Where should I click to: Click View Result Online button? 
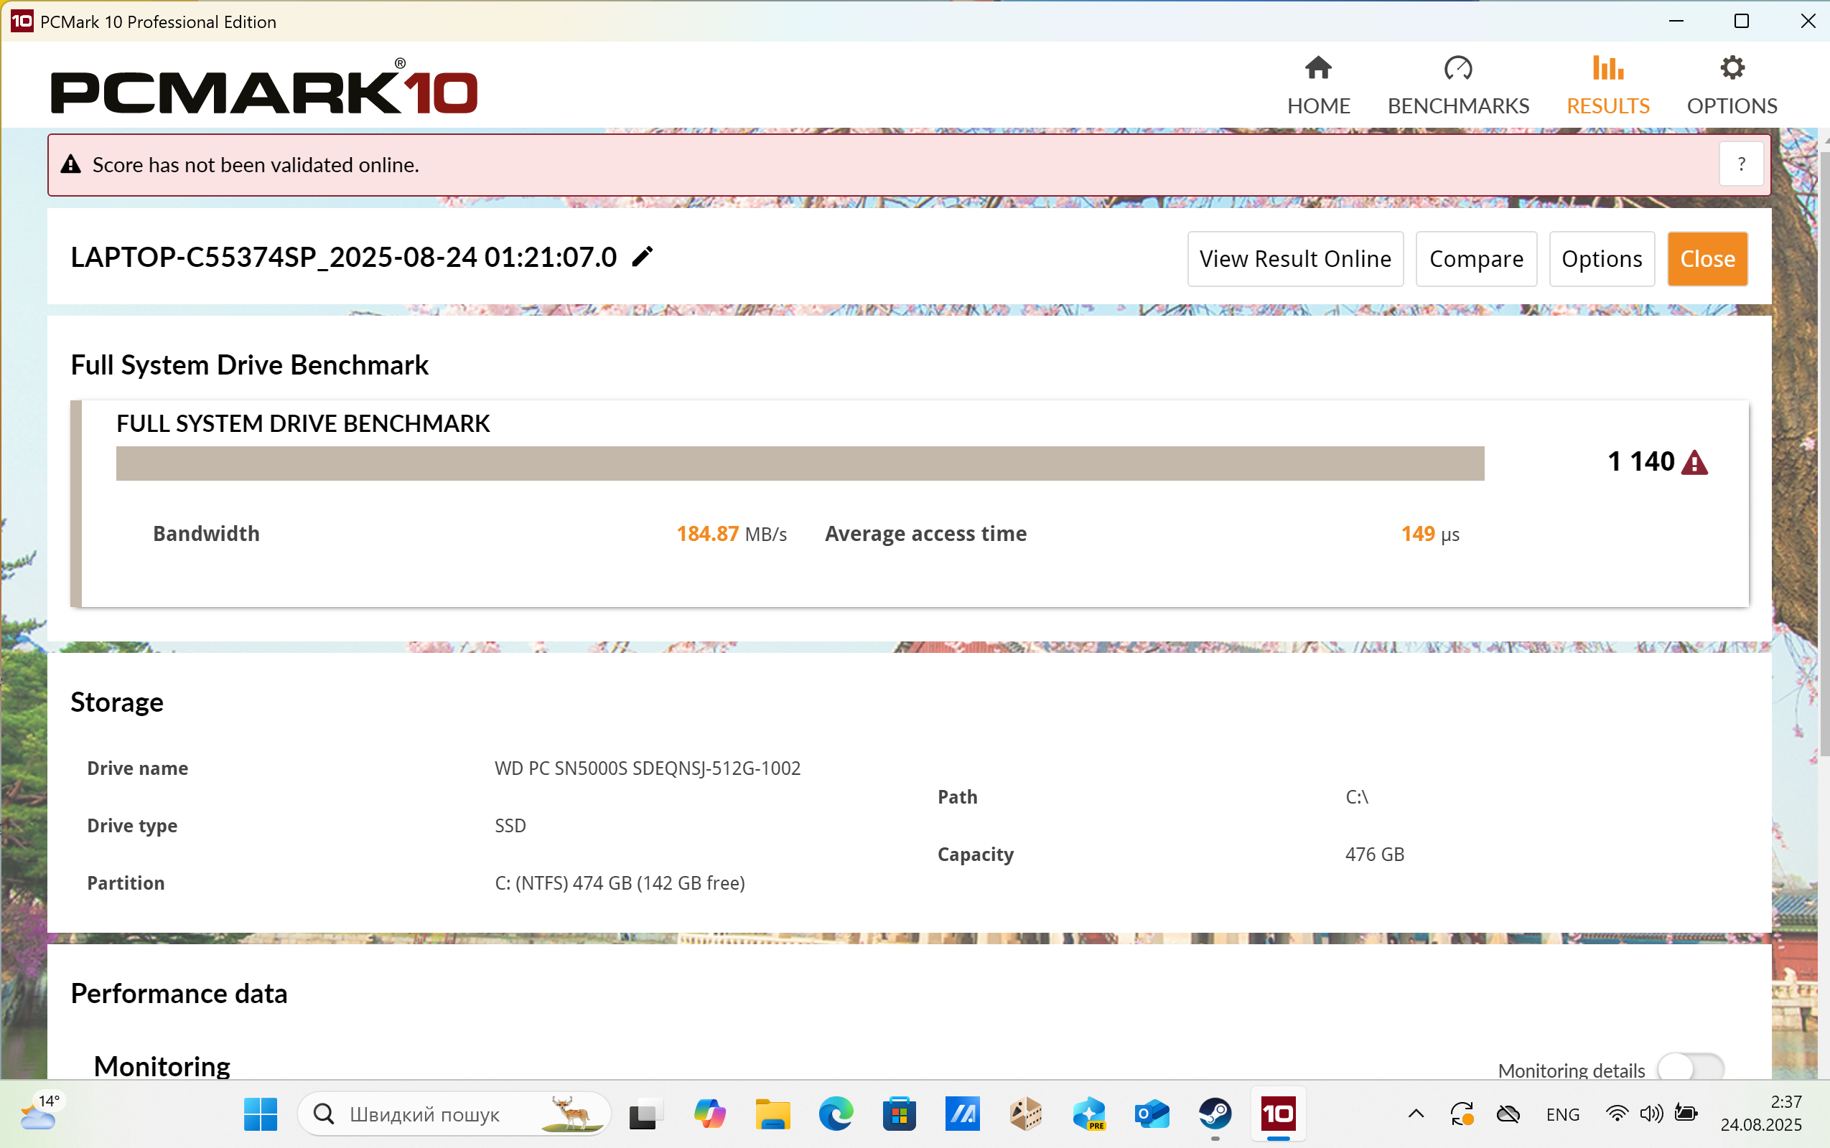[1294, 259]
